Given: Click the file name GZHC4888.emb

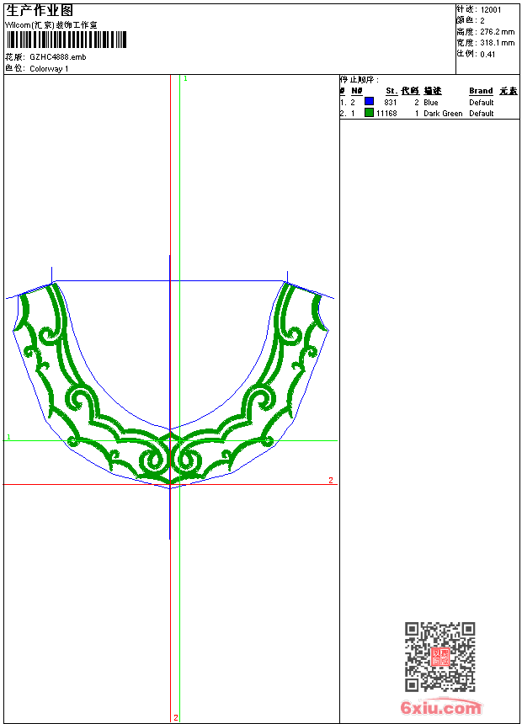Looking at the screenshot, I should [x=57, y=57].
